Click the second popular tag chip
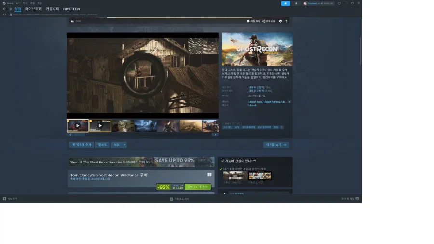The width and height of the screenshot is (434, 244). click(x=237, y=127)
